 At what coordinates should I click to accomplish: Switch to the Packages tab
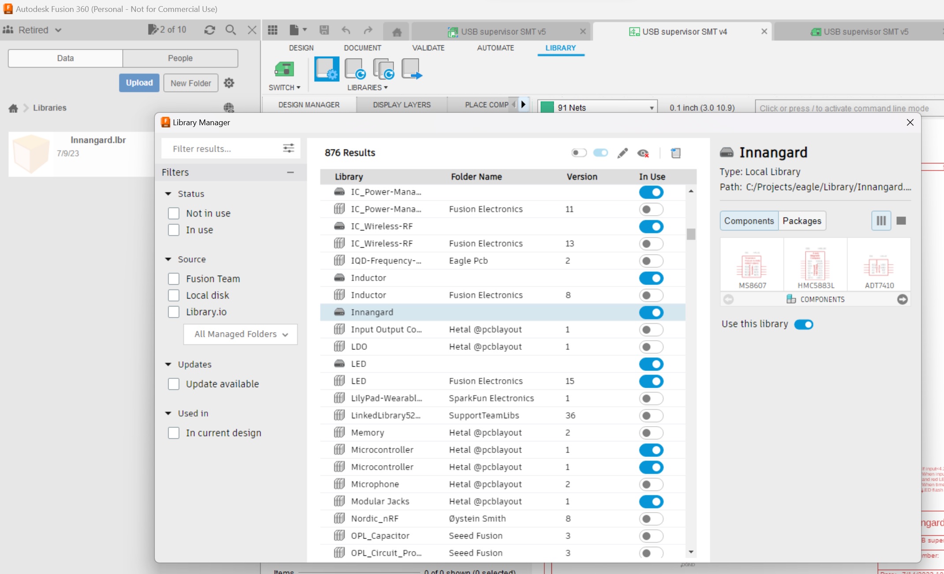(x=802, y=220)
